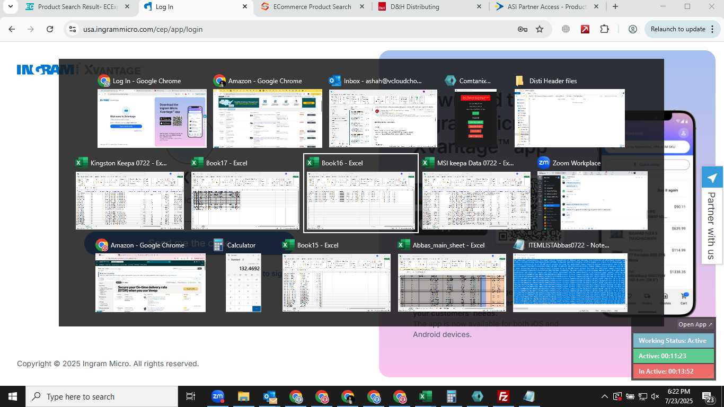Close the D&H Distributing tab
This screenshot has height=407, width=724.
pos(479,7)
